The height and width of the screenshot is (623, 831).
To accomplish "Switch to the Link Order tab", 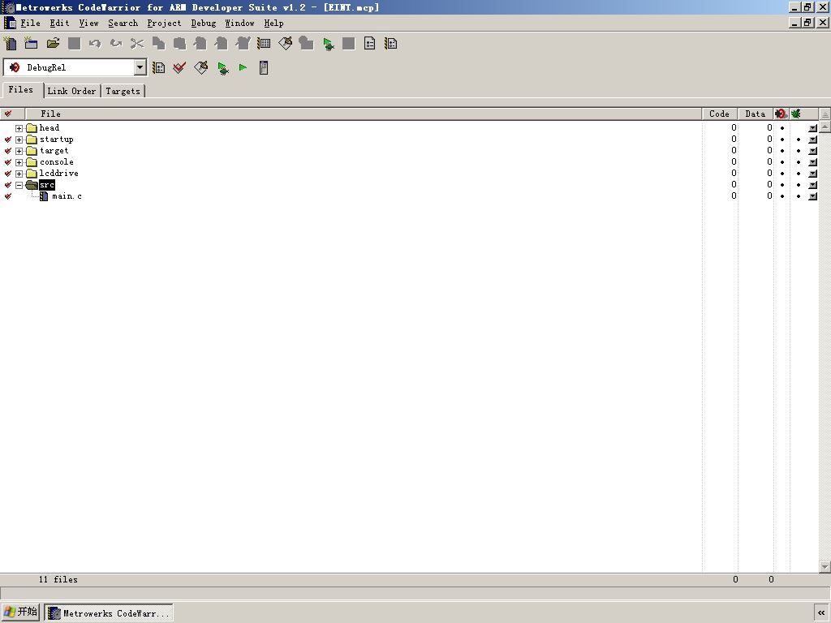I will tap(71, 91).
